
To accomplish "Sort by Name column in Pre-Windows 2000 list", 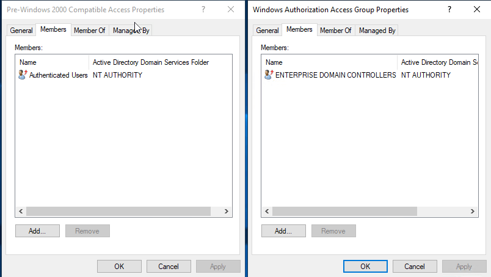I will 52,62.
